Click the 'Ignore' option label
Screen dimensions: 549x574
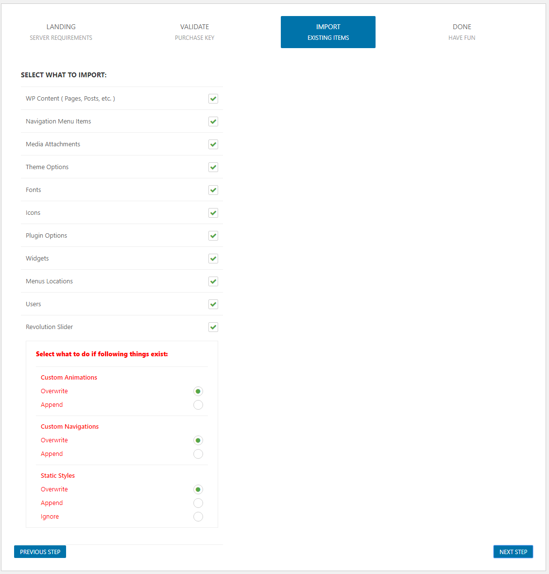(50, 517)
